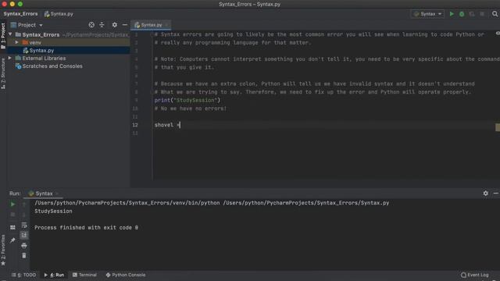Toggle the 1: Project side tab
The height and width of the screenshot is (281, 500).
pyautogui.click(x=3, y=36)
